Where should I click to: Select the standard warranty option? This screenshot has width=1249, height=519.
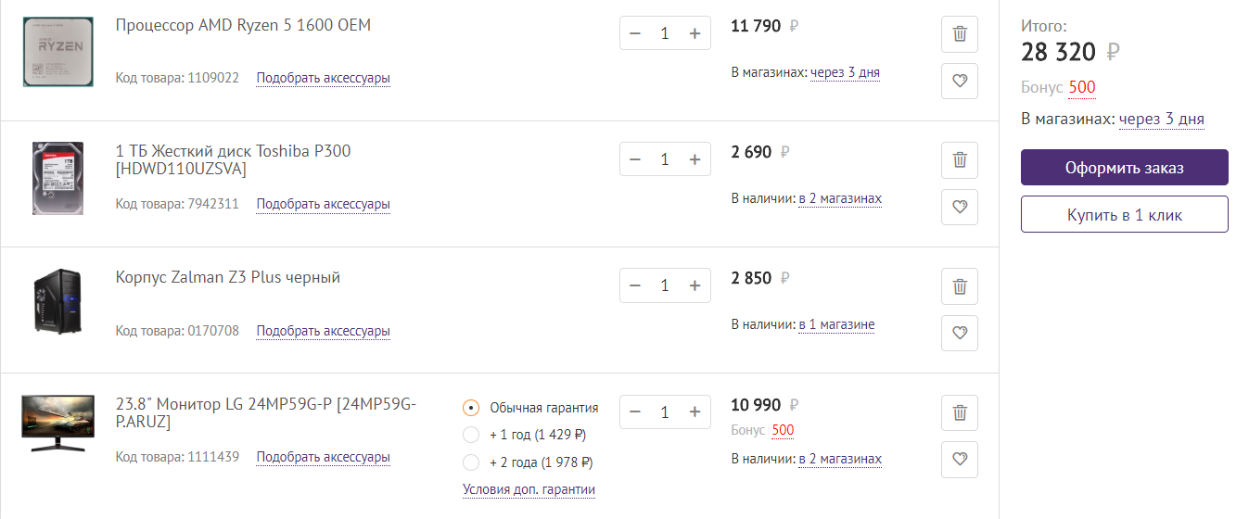471,408
